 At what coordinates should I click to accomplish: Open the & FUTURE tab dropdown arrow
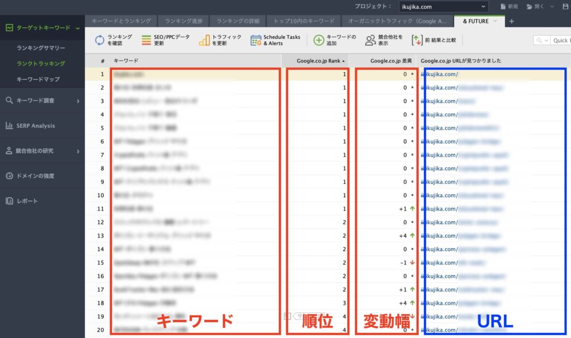(x=495, y=21)
